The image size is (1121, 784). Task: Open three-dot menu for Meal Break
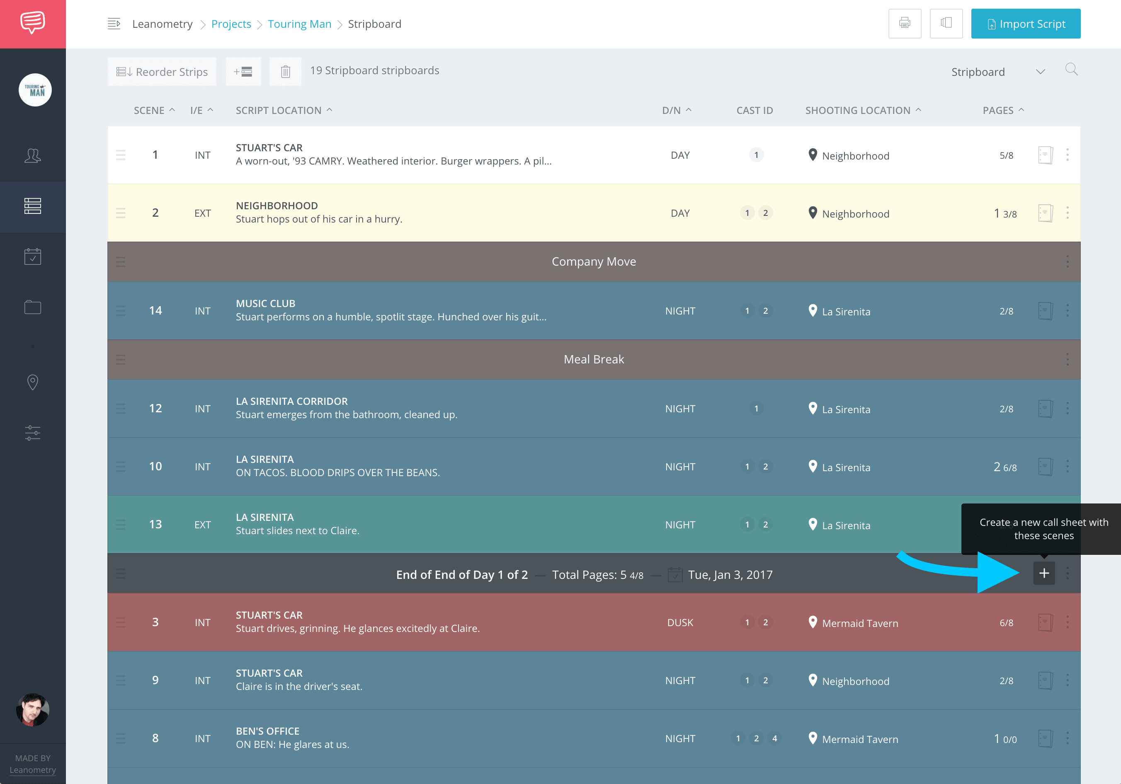[x=1067, y=360]
